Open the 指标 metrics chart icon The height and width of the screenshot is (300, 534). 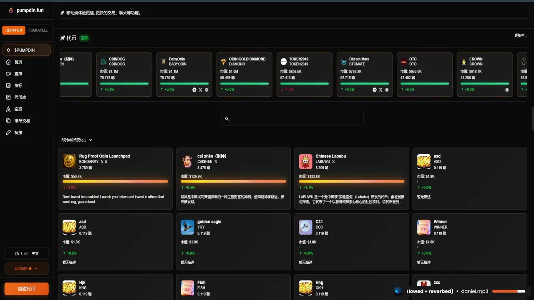8,85
